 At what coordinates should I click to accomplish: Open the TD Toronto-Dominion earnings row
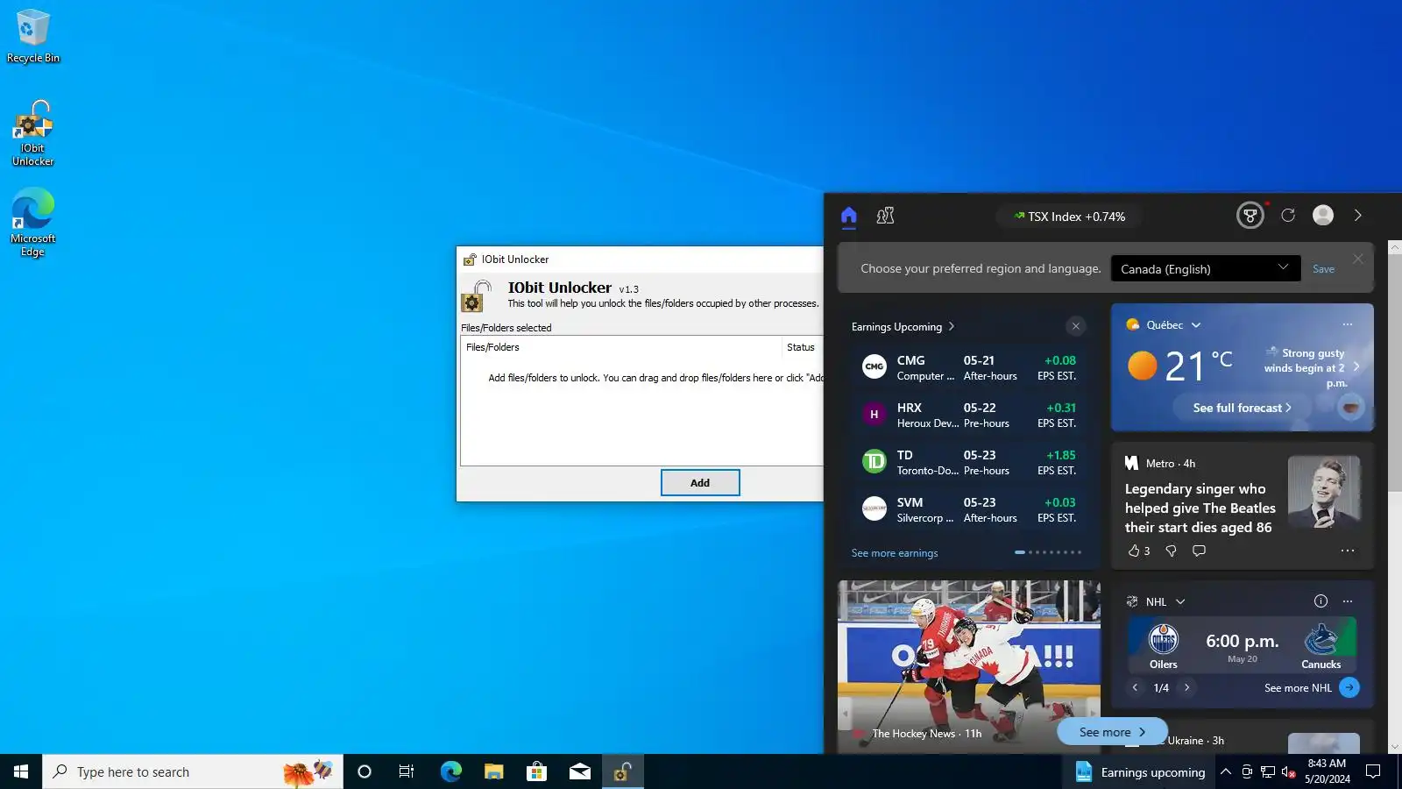[969, 462]
